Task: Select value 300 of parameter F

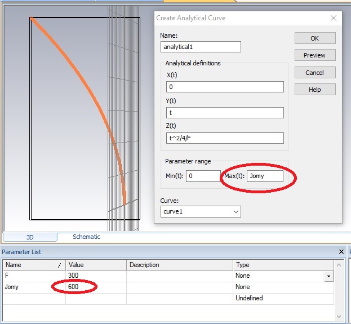Action: (x=96, y=276)
